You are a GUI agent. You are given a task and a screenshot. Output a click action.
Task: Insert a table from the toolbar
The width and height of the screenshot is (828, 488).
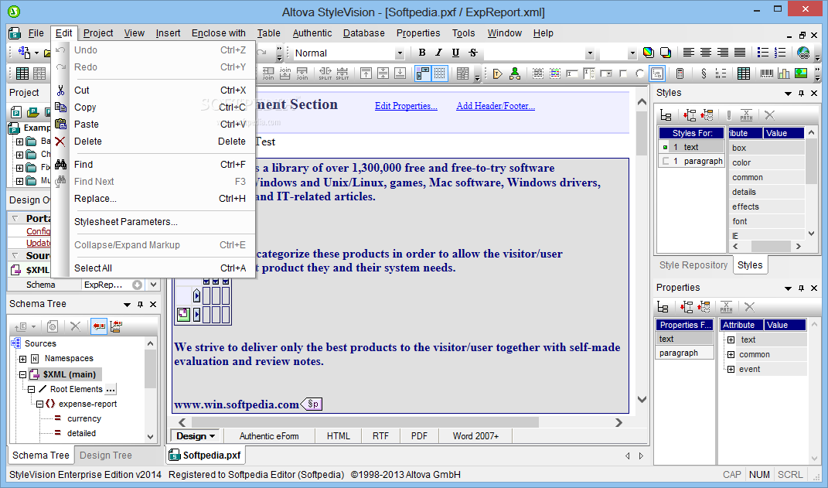744,73
